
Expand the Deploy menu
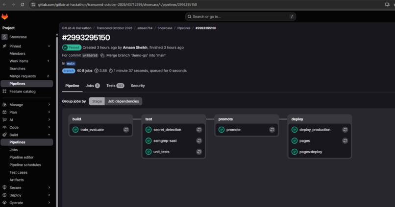(x=49, y=195)
